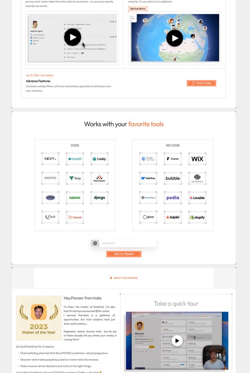Click 'Works with your favorite tools' heading
Viewport: 250px width, 373px height.
(124, 124)
